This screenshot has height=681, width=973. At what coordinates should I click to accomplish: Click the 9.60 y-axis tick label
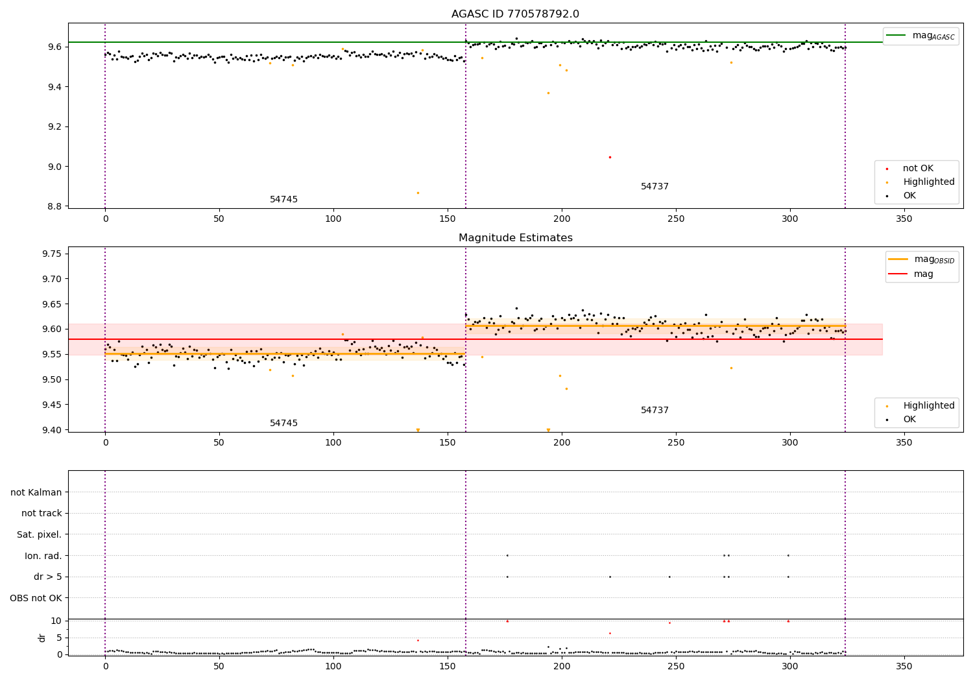[x=52, y=329]
